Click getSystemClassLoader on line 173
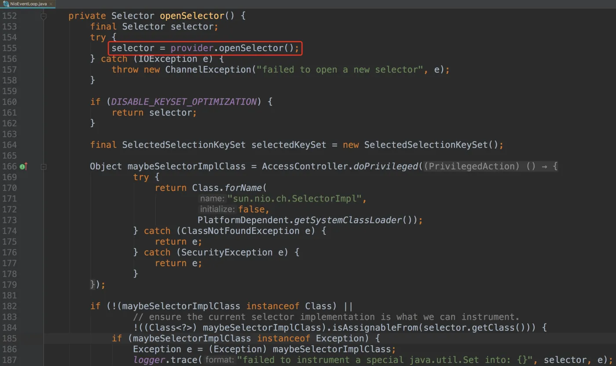Viewport: 616px width, 366px height. pos(348,220)
